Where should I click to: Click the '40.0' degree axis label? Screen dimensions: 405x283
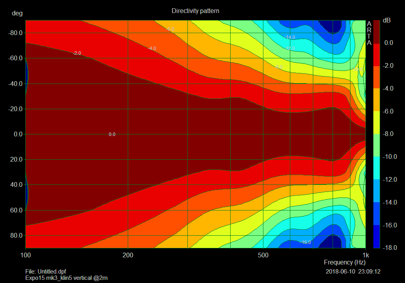point(17,184)
